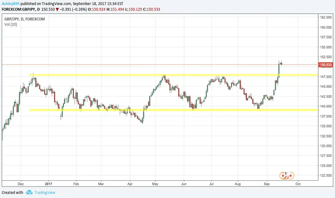Click the TradingView link in the footer
This screenshot has height=198, width=335.
tap(45, 193)
